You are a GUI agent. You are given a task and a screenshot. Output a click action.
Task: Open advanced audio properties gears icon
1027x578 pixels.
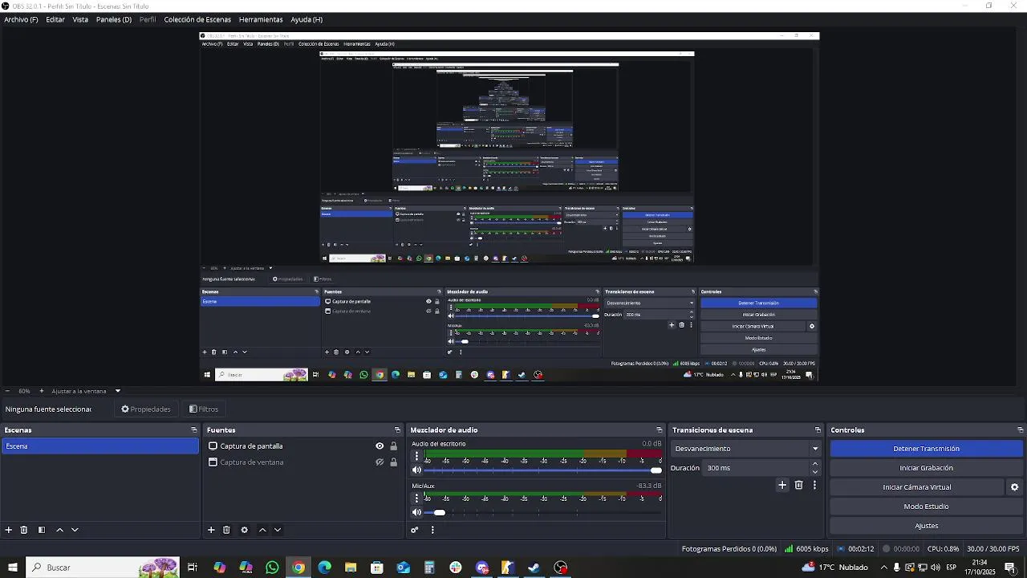415,530
